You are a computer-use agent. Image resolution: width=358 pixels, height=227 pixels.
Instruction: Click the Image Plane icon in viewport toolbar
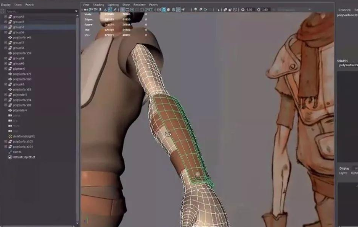[x=105, y=9]
